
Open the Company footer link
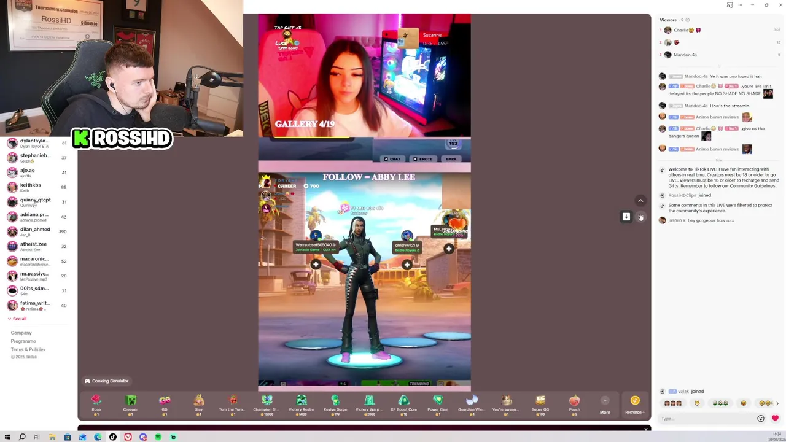tap(21, 333)
